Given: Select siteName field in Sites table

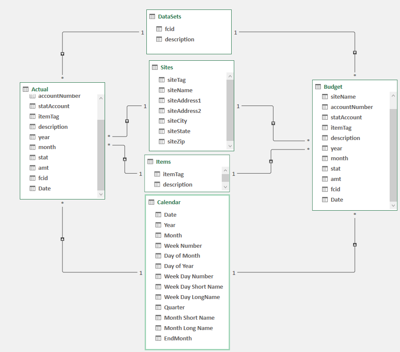Looking at the screenshot, I should (180, 90).
